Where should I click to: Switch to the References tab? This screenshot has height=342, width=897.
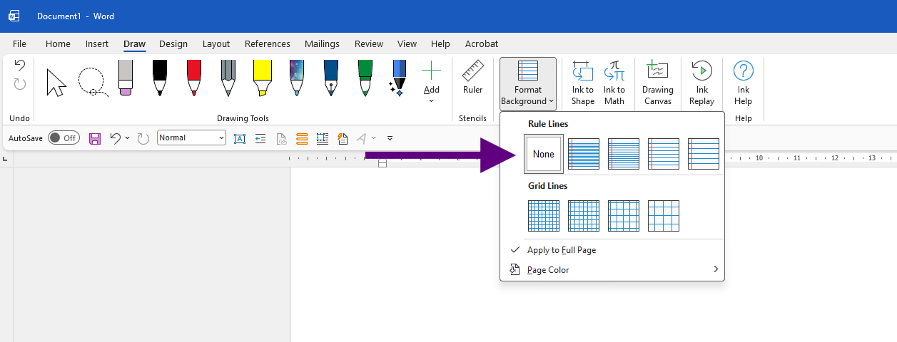pyautogui.click(x=268, y=43)
